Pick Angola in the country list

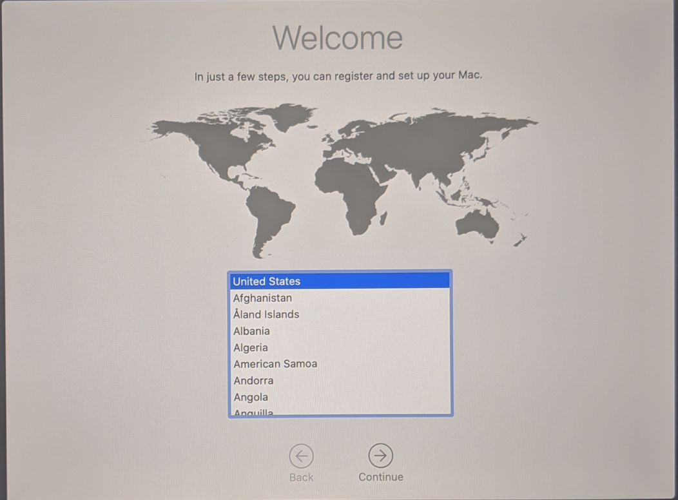pyautogui.click(x=340, y=397)
